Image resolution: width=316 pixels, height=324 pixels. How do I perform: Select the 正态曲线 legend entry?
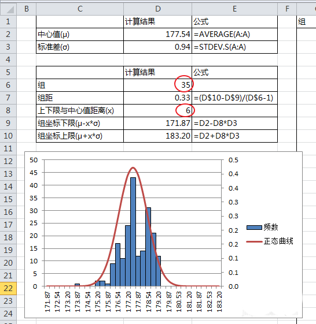point(270,241)
